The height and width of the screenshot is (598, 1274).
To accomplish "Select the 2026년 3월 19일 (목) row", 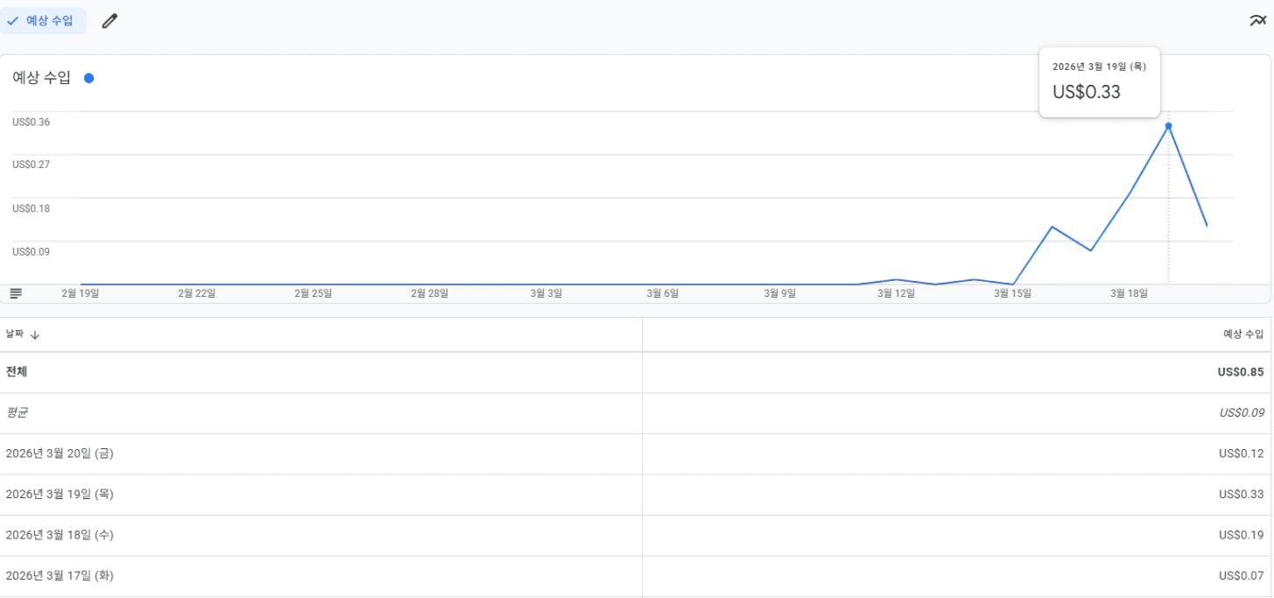I will (x=60, y=494).
